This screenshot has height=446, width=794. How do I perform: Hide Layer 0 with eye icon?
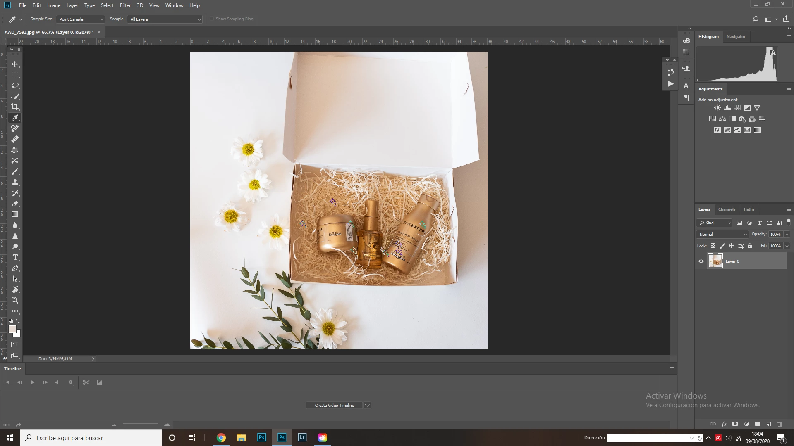pos(701,261)
